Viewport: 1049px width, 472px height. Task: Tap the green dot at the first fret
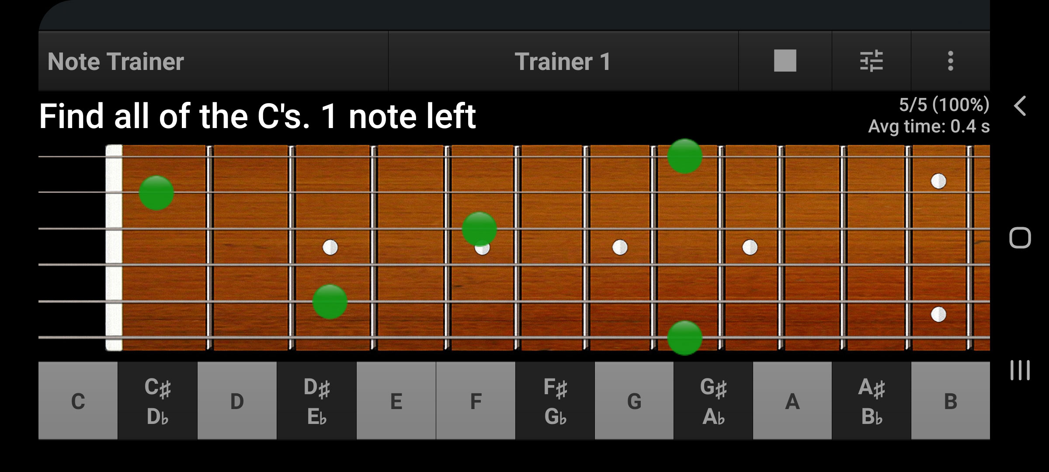tap(156, 193)
